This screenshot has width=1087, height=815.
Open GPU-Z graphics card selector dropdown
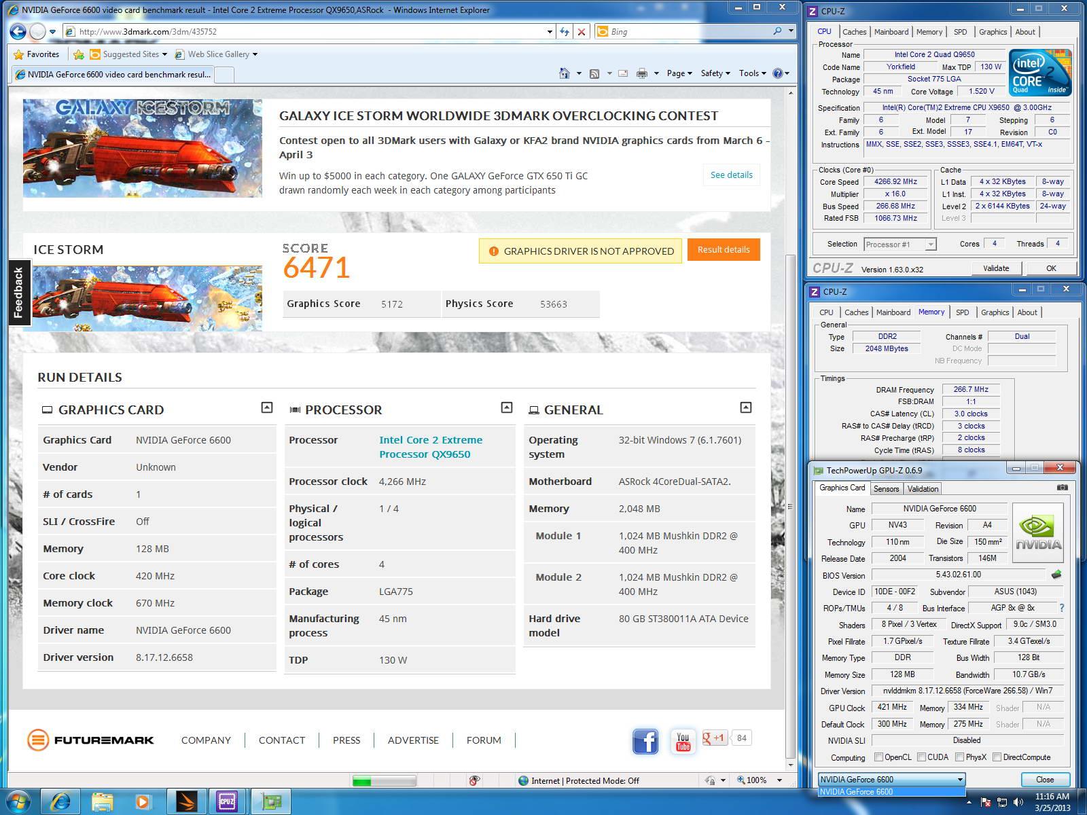pos(891,779)
